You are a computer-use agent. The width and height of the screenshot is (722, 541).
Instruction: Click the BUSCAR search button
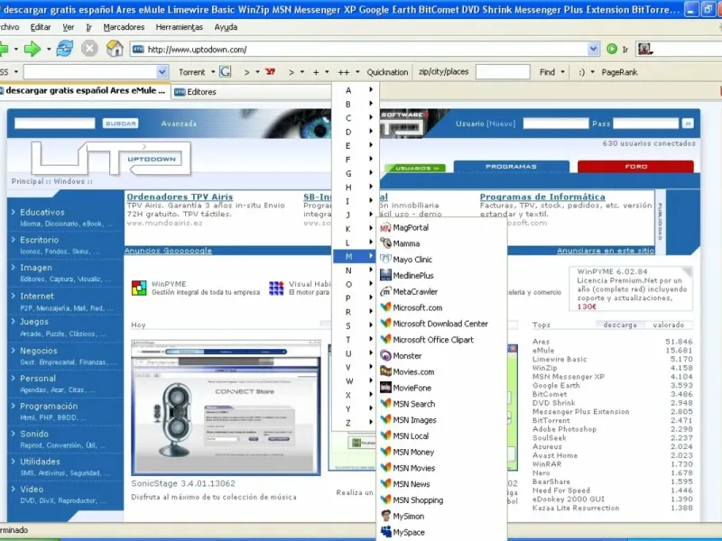tap(120, 124)
